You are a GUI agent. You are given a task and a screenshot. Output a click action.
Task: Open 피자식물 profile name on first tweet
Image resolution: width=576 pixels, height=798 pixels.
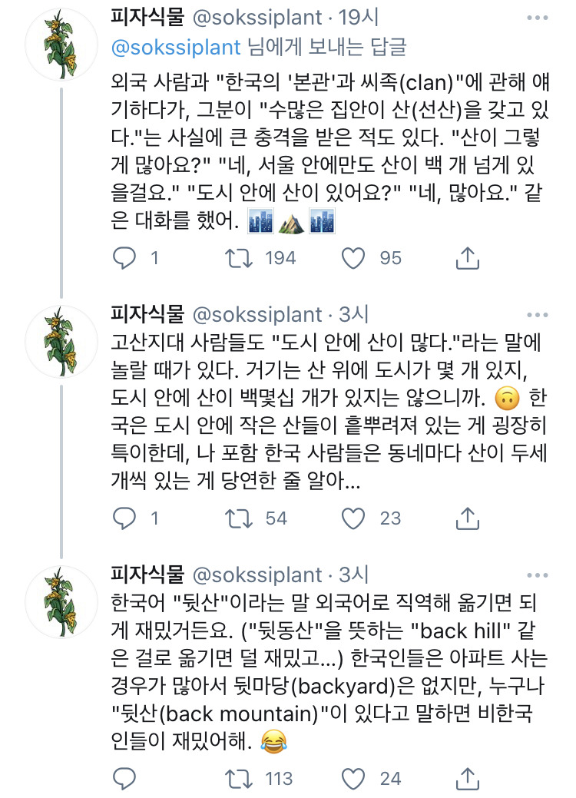tap(147, 17)
